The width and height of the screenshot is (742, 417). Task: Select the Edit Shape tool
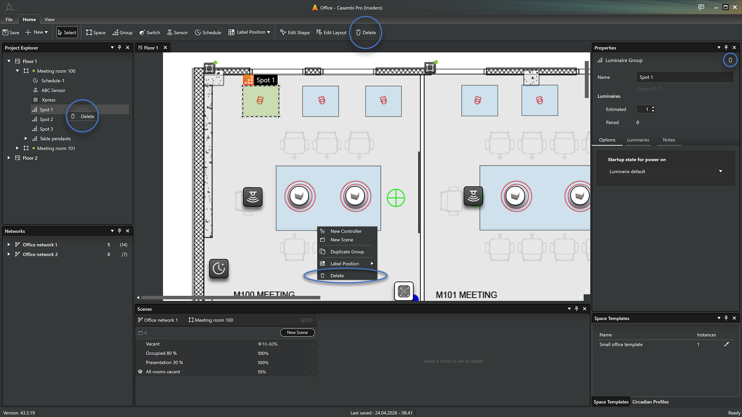pos(295,32)
